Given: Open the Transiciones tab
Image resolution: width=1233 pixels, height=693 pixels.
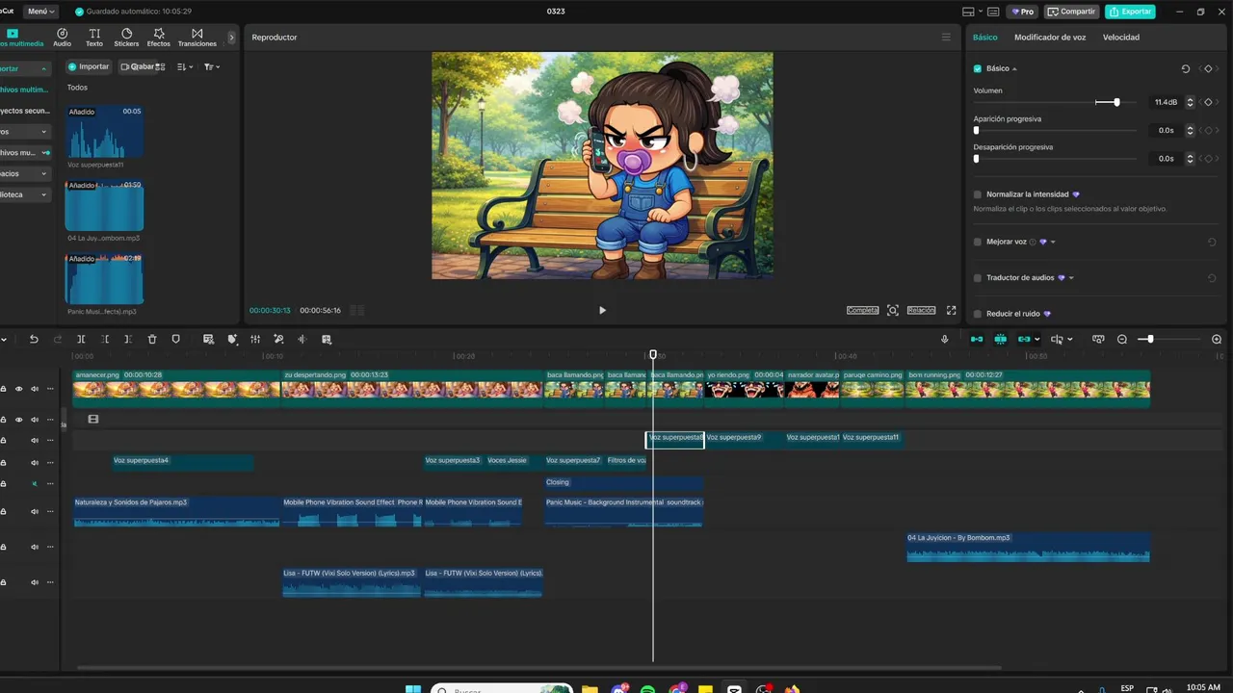Looking at the screenshot, I should [x=197, y=38].
